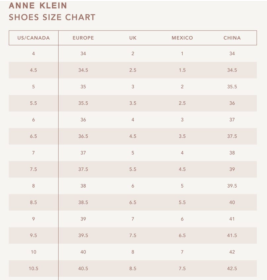267x280 pixels.
Task: Click the Europe size 38.5 cell
Action: (83, 202)
